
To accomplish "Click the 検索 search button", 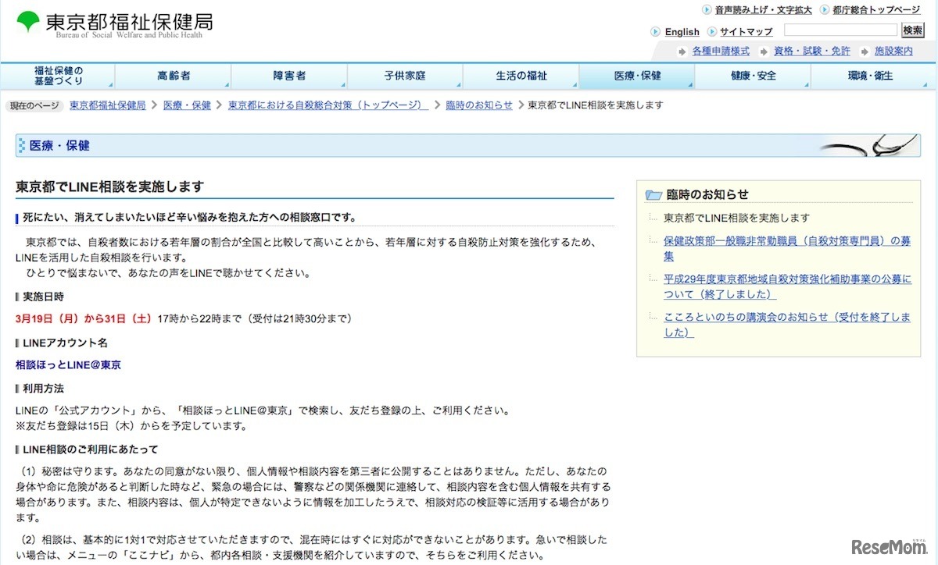I will click(913, 30).
